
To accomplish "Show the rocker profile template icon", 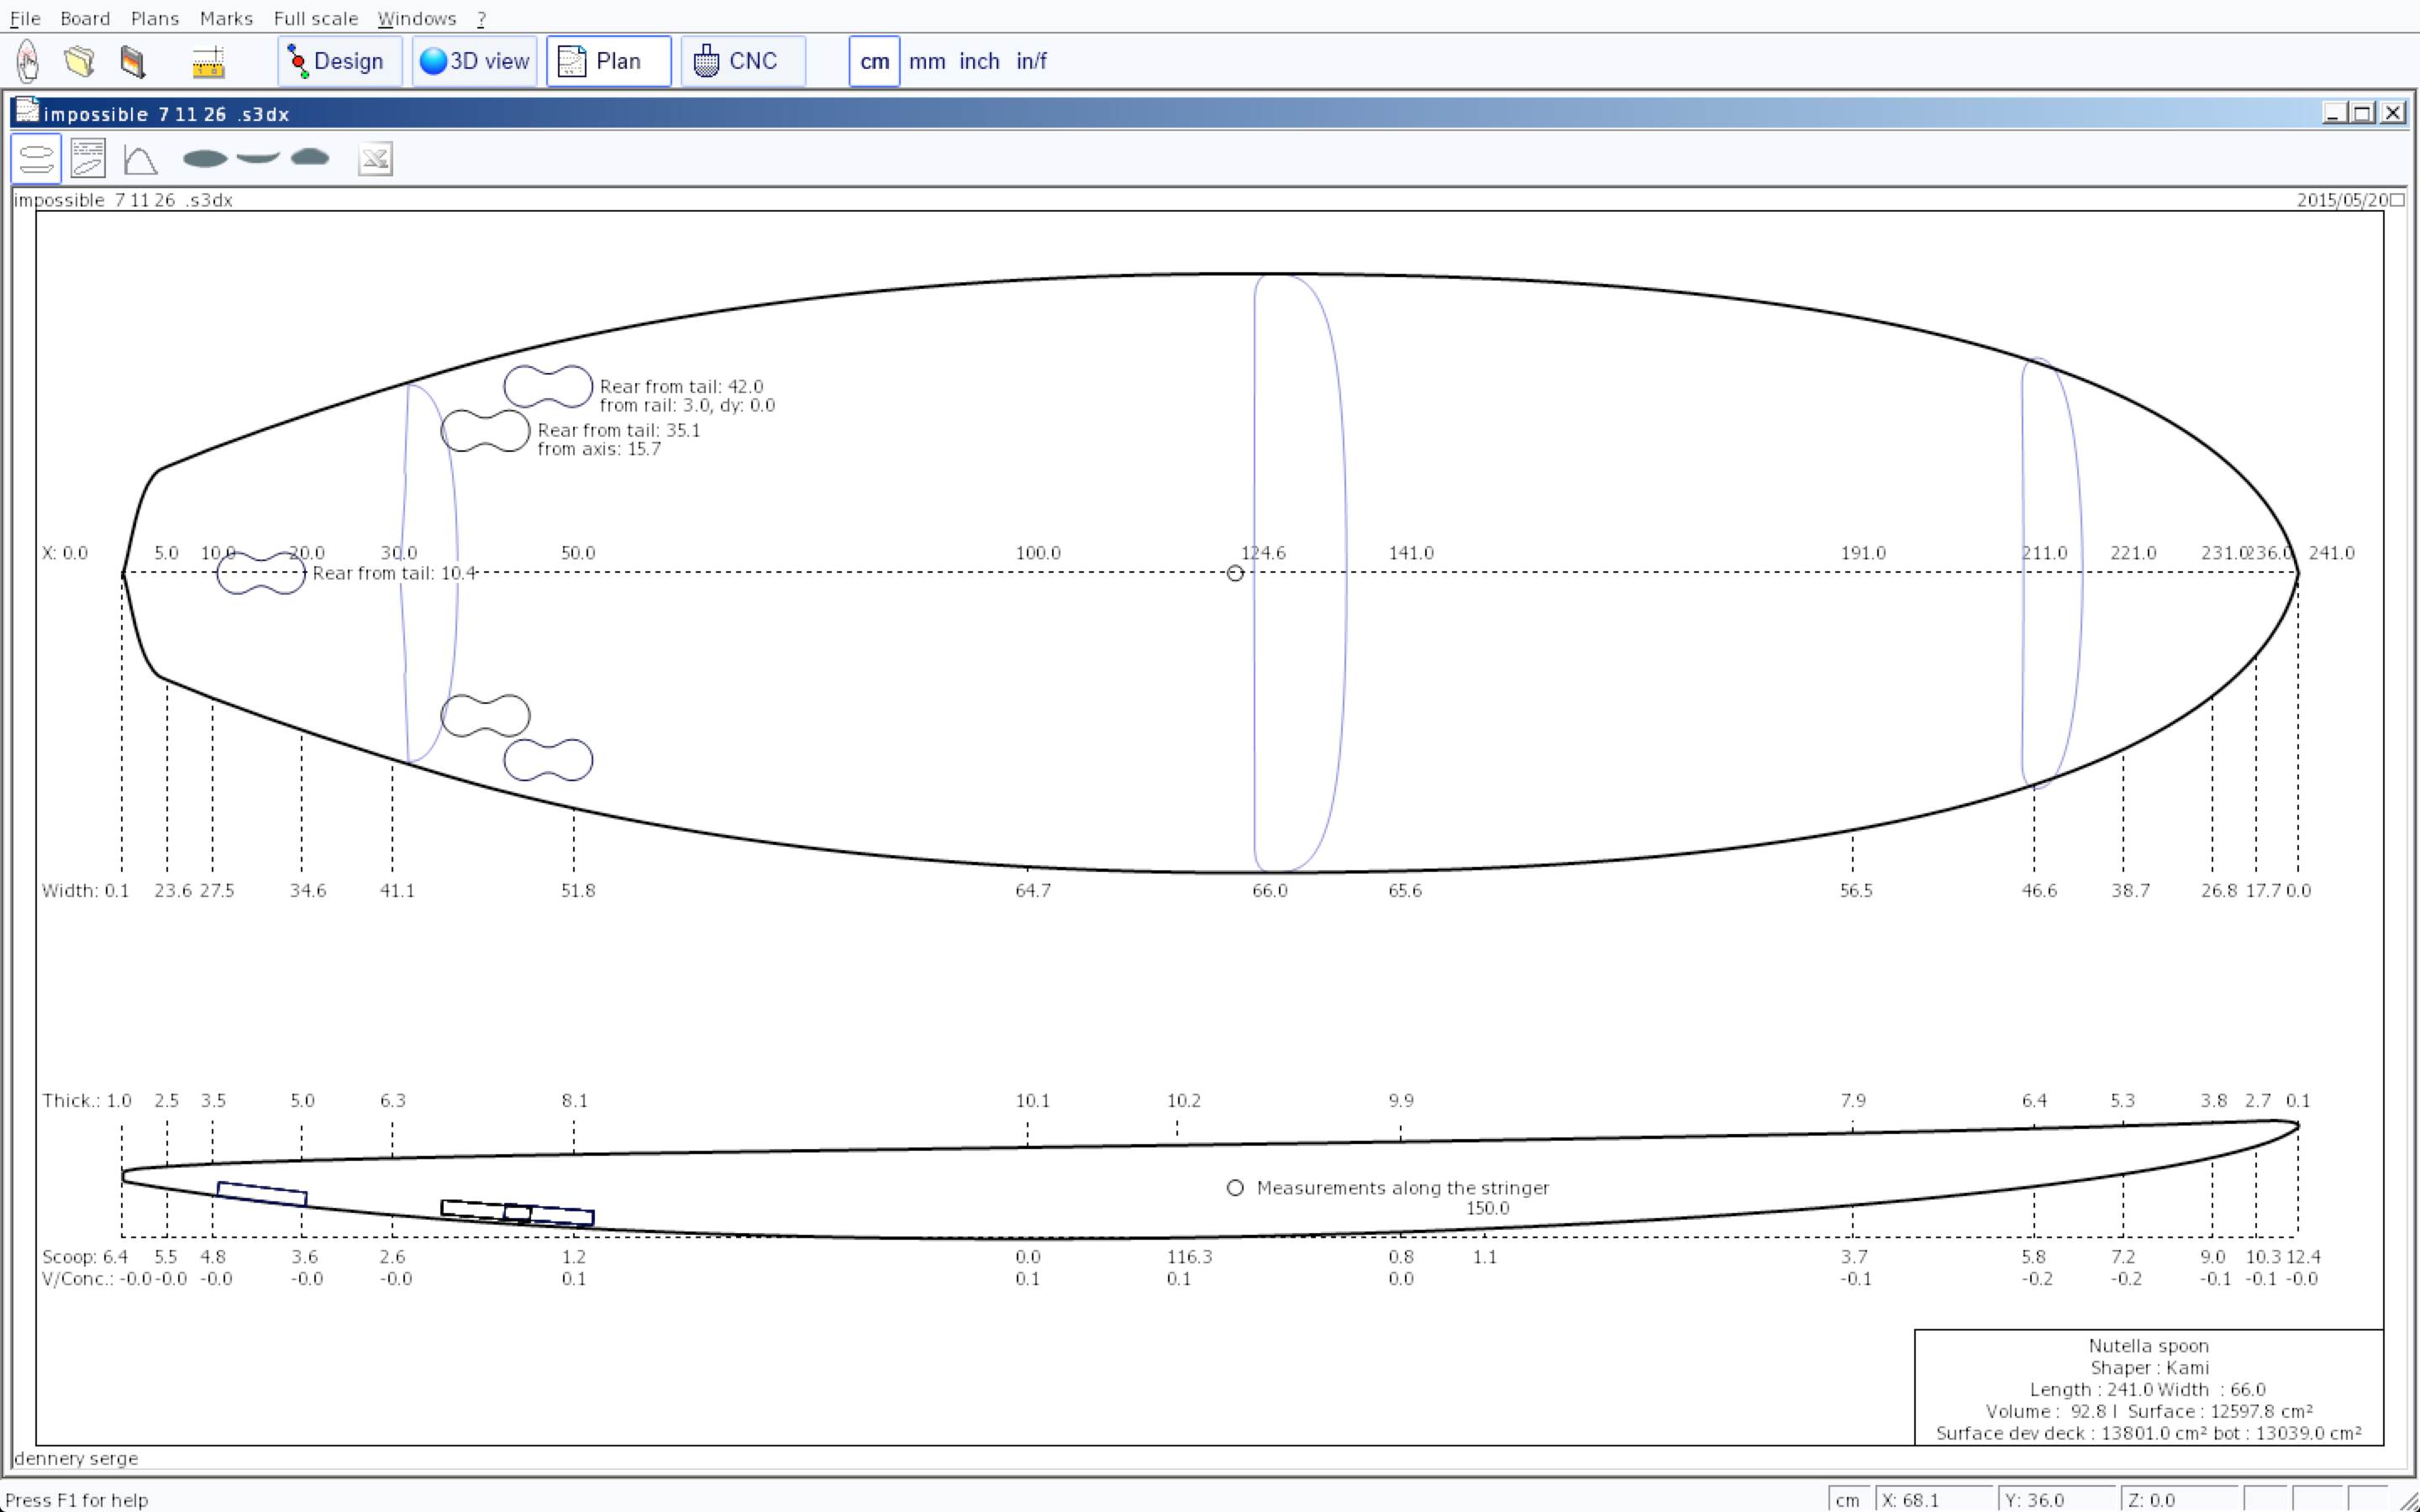I will click(x=258, y=157).
